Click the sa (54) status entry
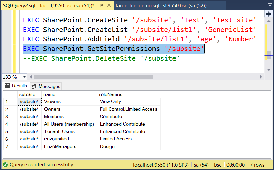 click(x=201, y=165)
